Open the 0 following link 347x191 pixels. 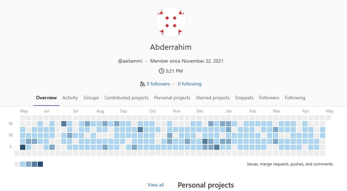190,84
